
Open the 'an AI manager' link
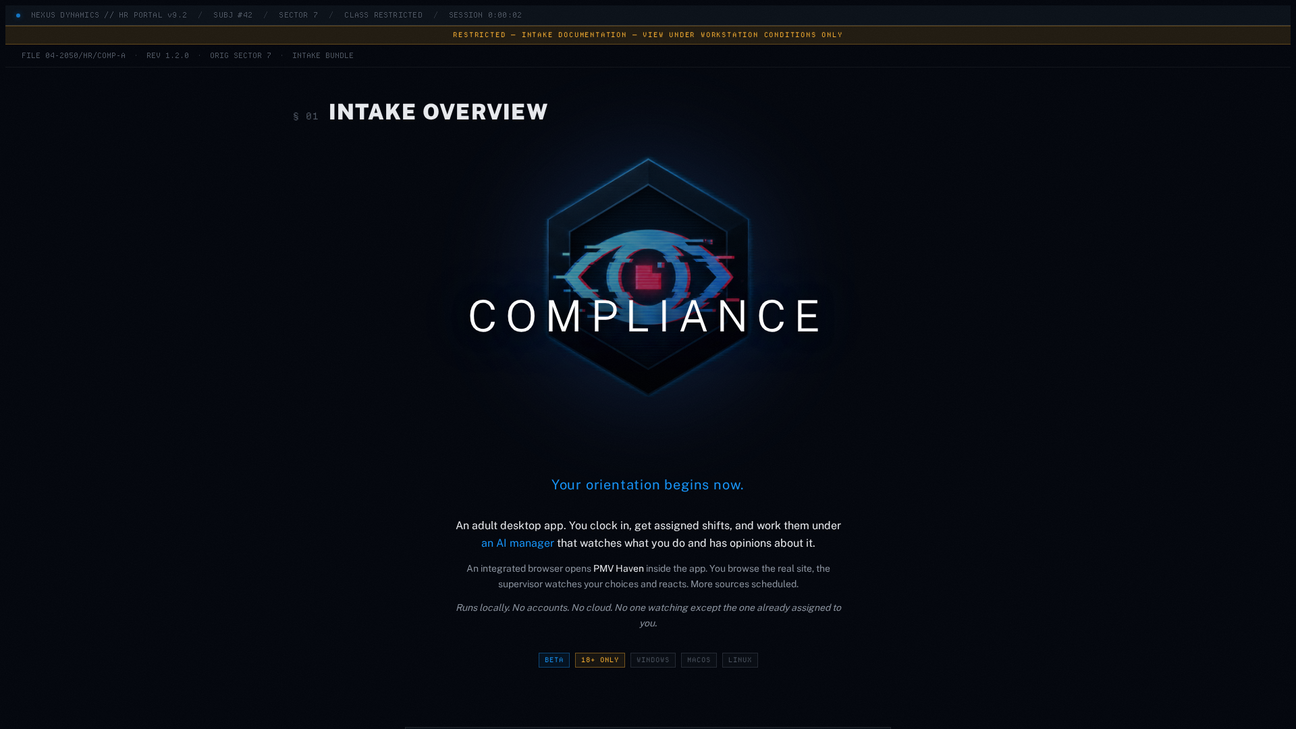(x=517, y=543)
